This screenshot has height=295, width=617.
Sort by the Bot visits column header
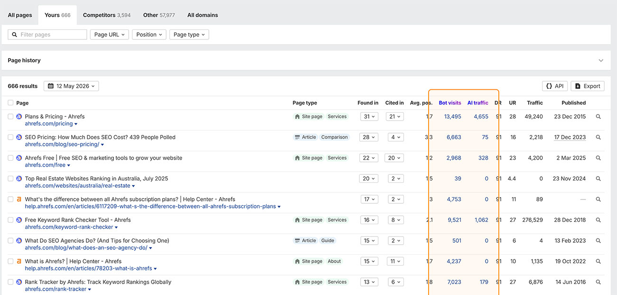point(450,103)
